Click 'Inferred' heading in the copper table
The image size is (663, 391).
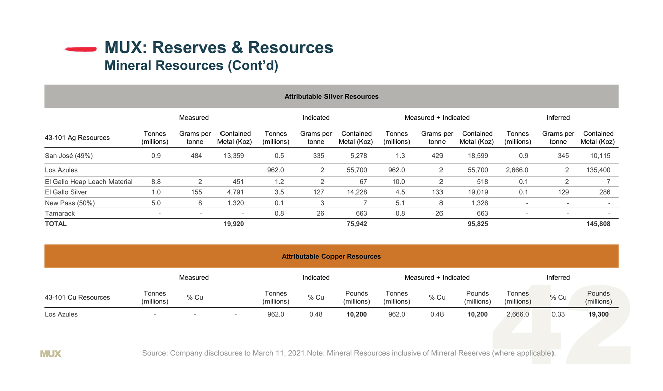pyautogui.click(x=558, y=278)
